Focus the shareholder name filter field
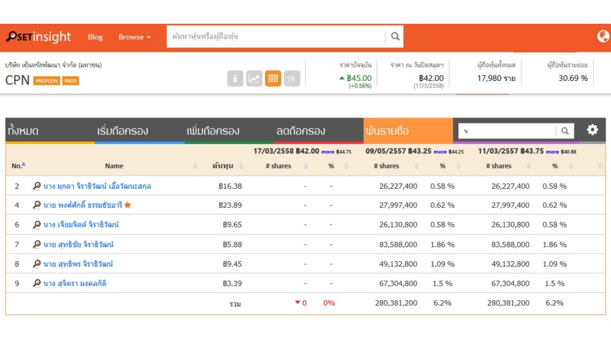 [507, 131]
